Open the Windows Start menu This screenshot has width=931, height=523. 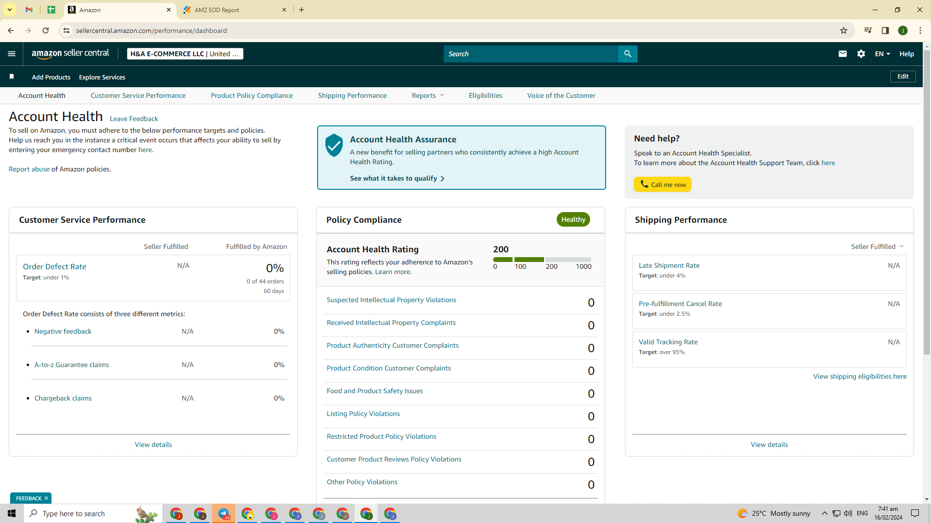coord(12,513)
